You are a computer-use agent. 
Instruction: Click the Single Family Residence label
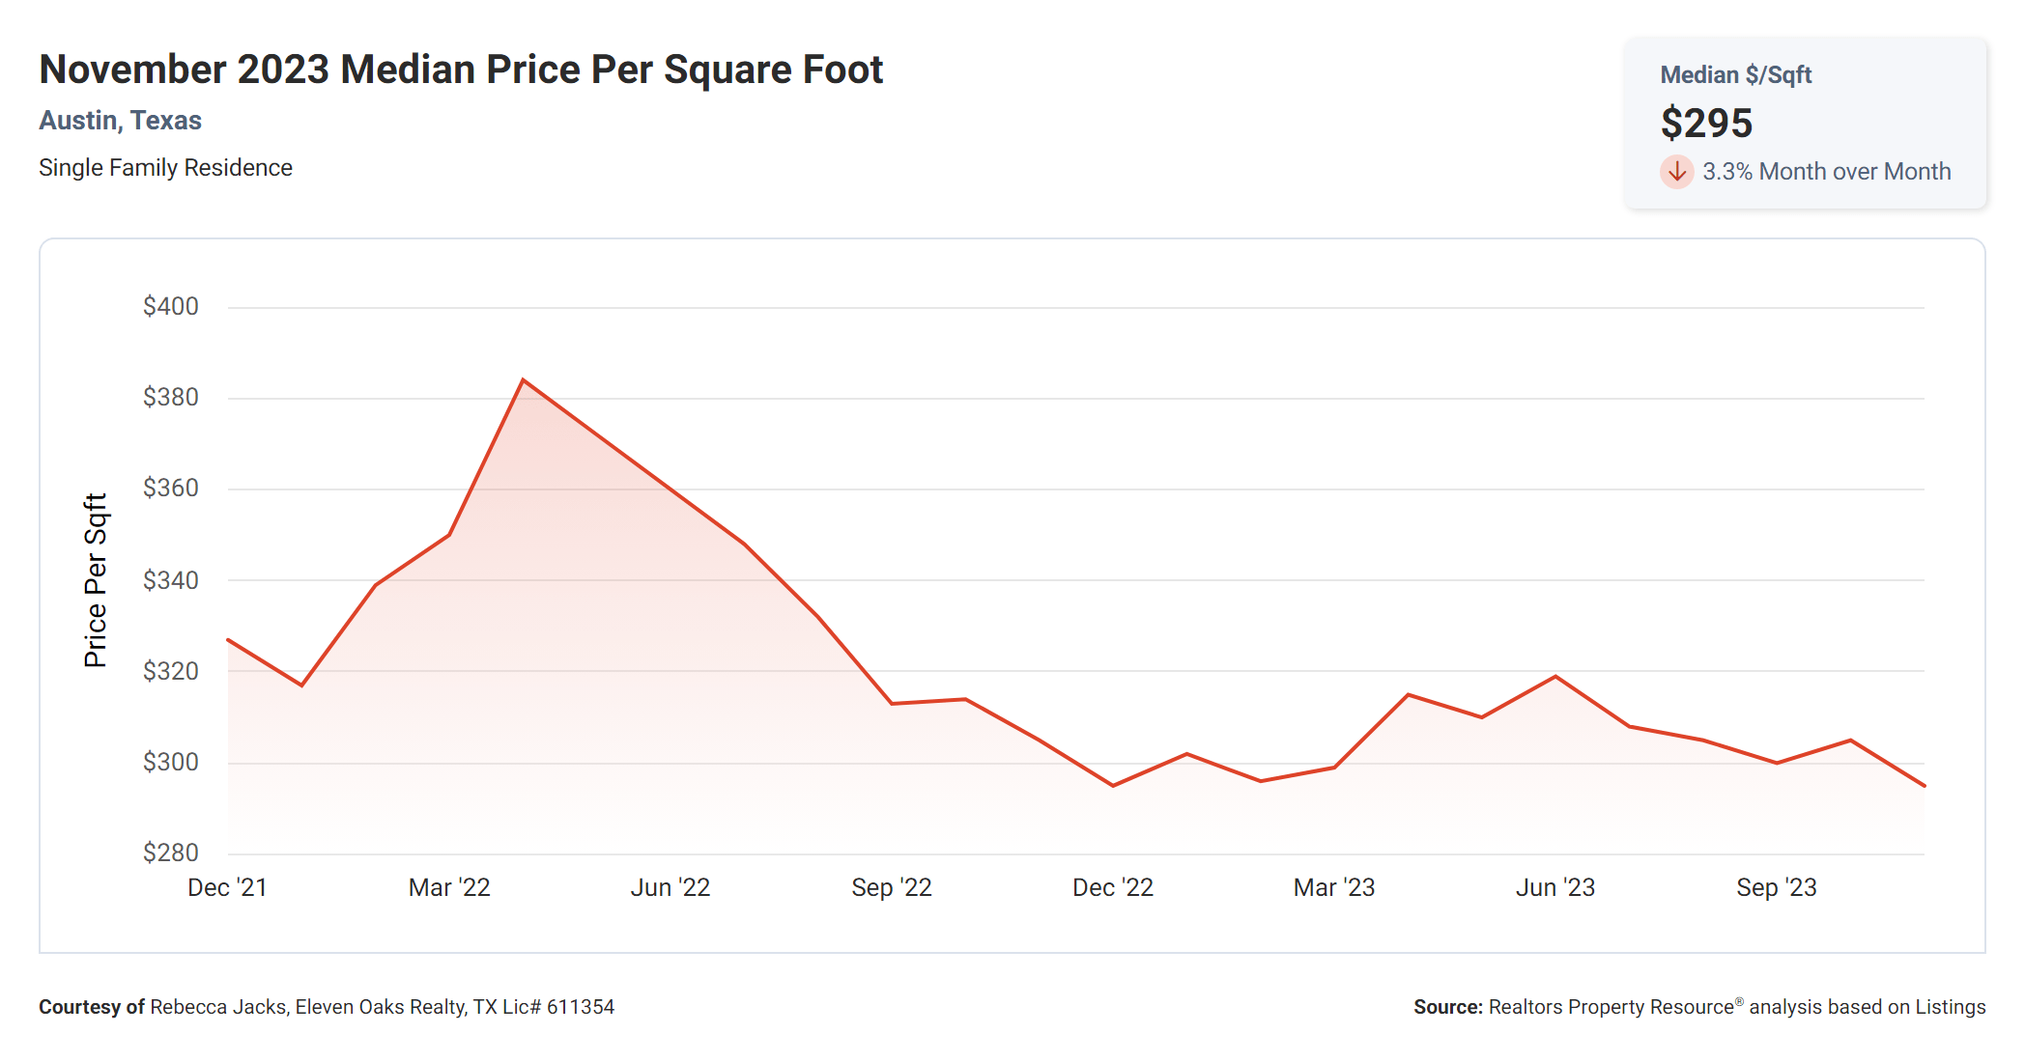pos(165,168)
